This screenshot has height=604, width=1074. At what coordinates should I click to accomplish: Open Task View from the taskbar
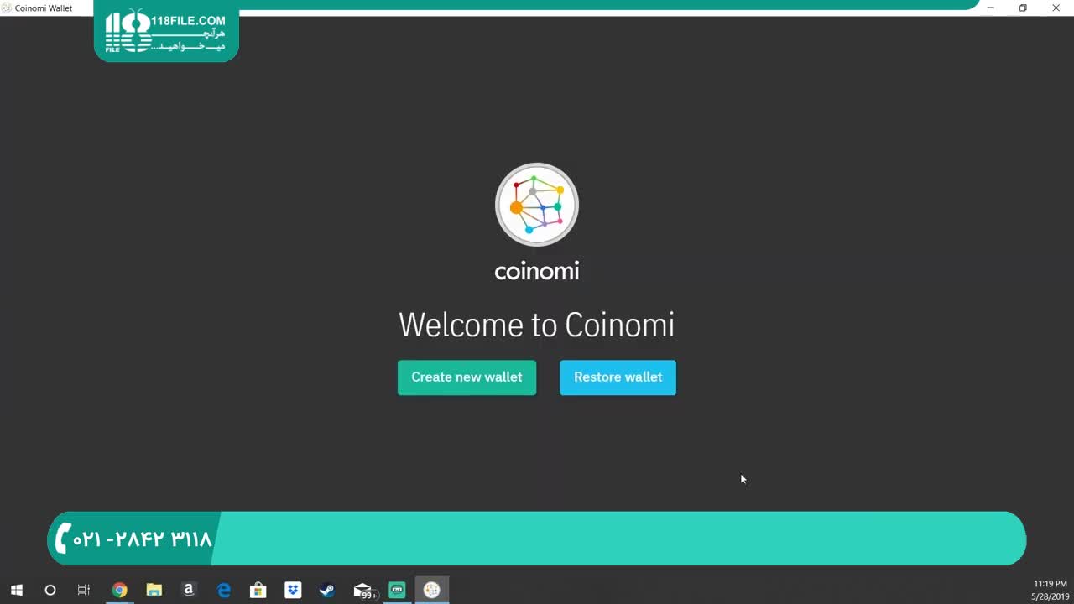point(84,590)
